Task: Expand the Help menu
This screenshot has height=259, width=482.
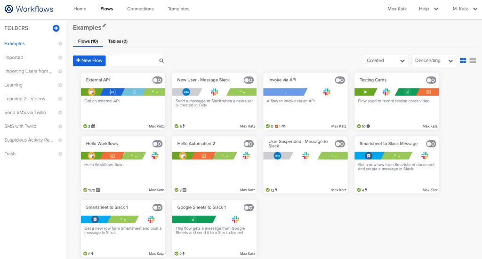Action: pos(428,9)
